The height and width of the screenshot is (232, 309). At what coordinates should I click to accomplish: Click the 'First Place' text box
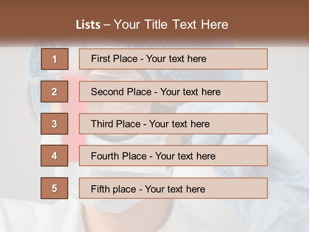173,59
